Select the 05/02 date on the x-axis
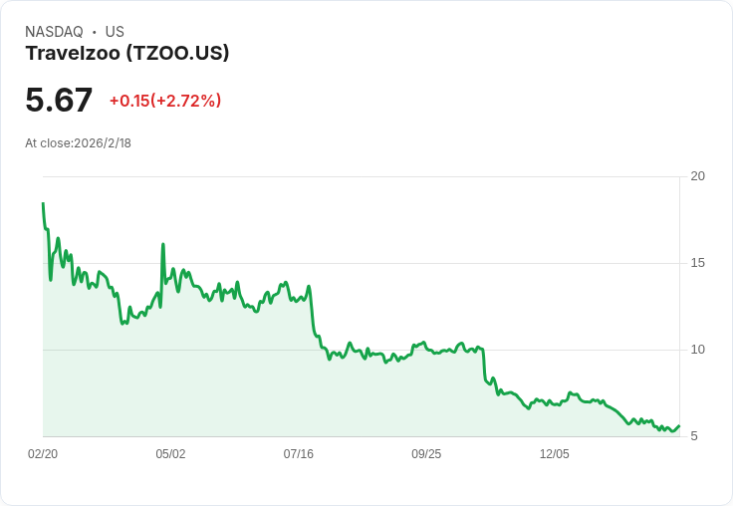The width and height of the screenshot is (733, 506). pyautogui.click(x=170, y=453)
